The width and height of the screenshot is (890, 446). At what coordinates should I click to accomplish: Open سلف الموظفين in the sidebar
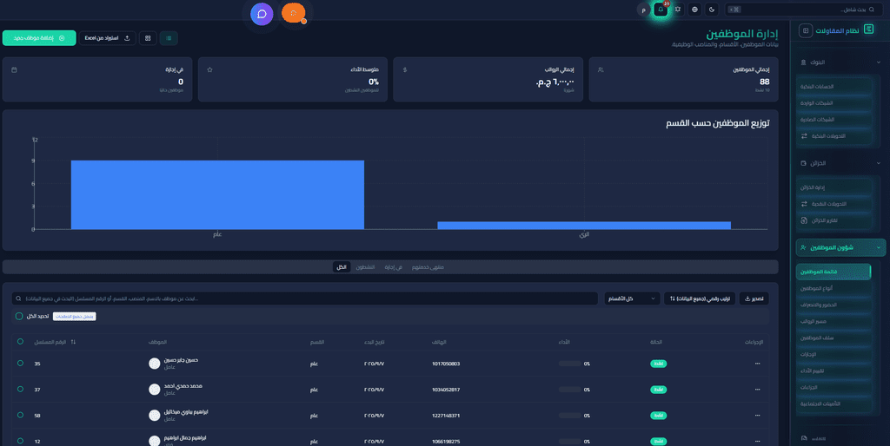click(x=834, y=338)
